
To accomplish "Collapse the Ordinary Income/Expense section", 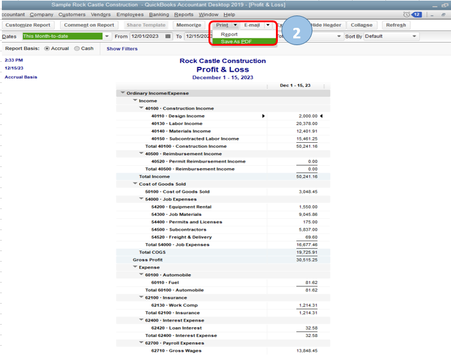I will pyautogui.click(x=123, y=93).
